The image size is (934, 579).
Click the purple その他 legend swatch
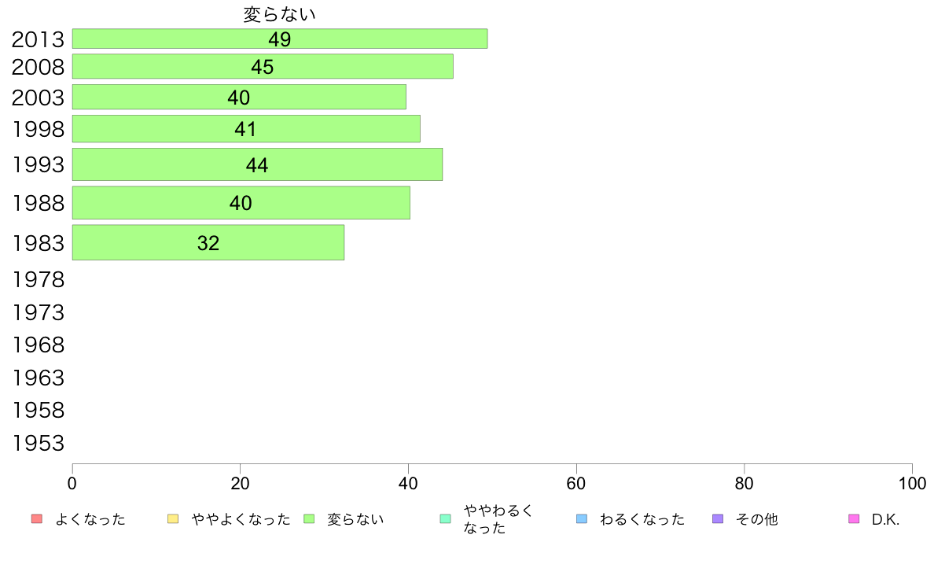718,518
